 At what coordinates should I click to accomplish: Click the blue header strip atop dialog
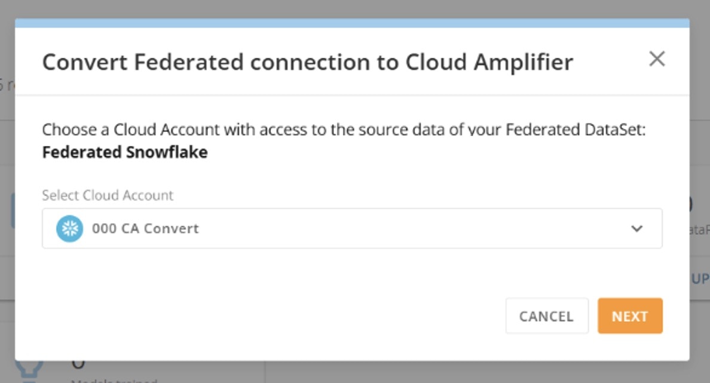point(352,23)
